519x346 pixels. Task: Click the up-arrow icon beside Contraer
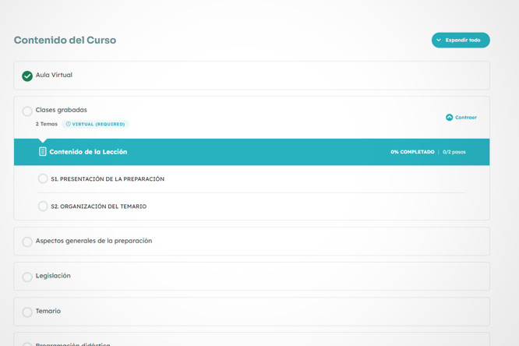(x=450, y=118)
